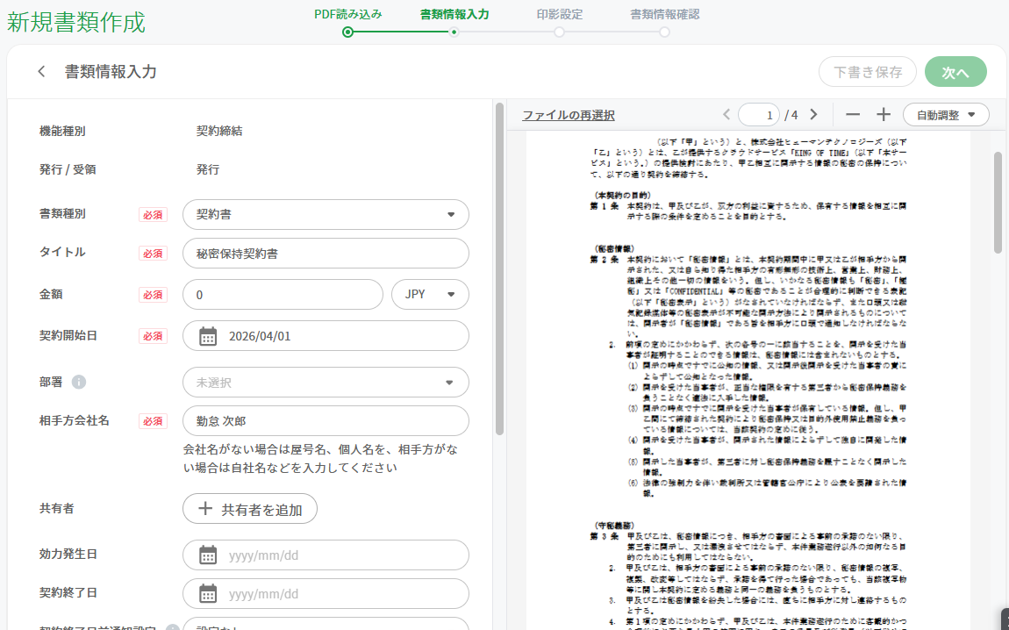Click the 相手方会社名 input field
Viewport: 1009px width, 630px height.
326,421
